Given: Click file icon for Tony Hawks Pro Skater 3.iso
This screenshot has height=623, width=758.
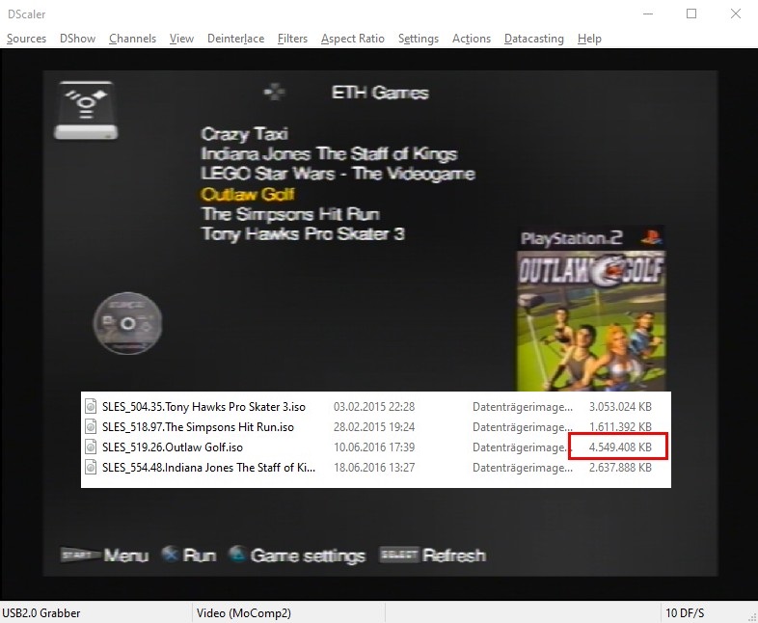Looking at the screenshot, I should (x=91, y=406).
